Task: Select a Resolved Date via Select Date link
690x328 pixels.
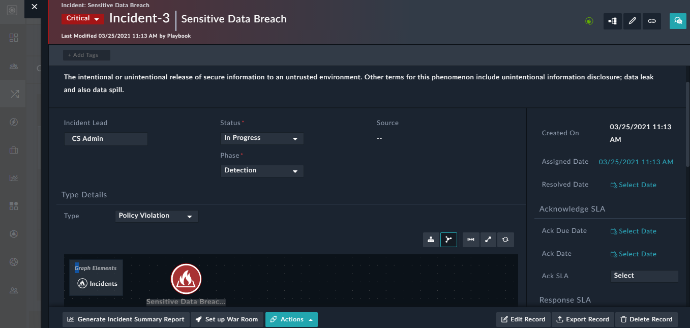Action: click(633, 184)
